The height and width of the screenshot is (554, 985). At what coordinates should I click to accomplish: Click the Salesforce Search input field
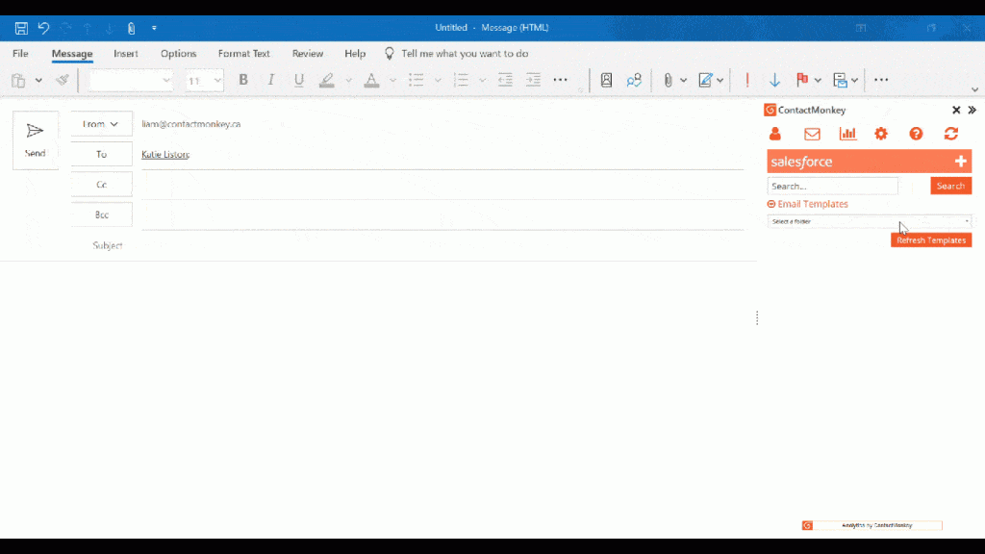click(x=832, y=186)
